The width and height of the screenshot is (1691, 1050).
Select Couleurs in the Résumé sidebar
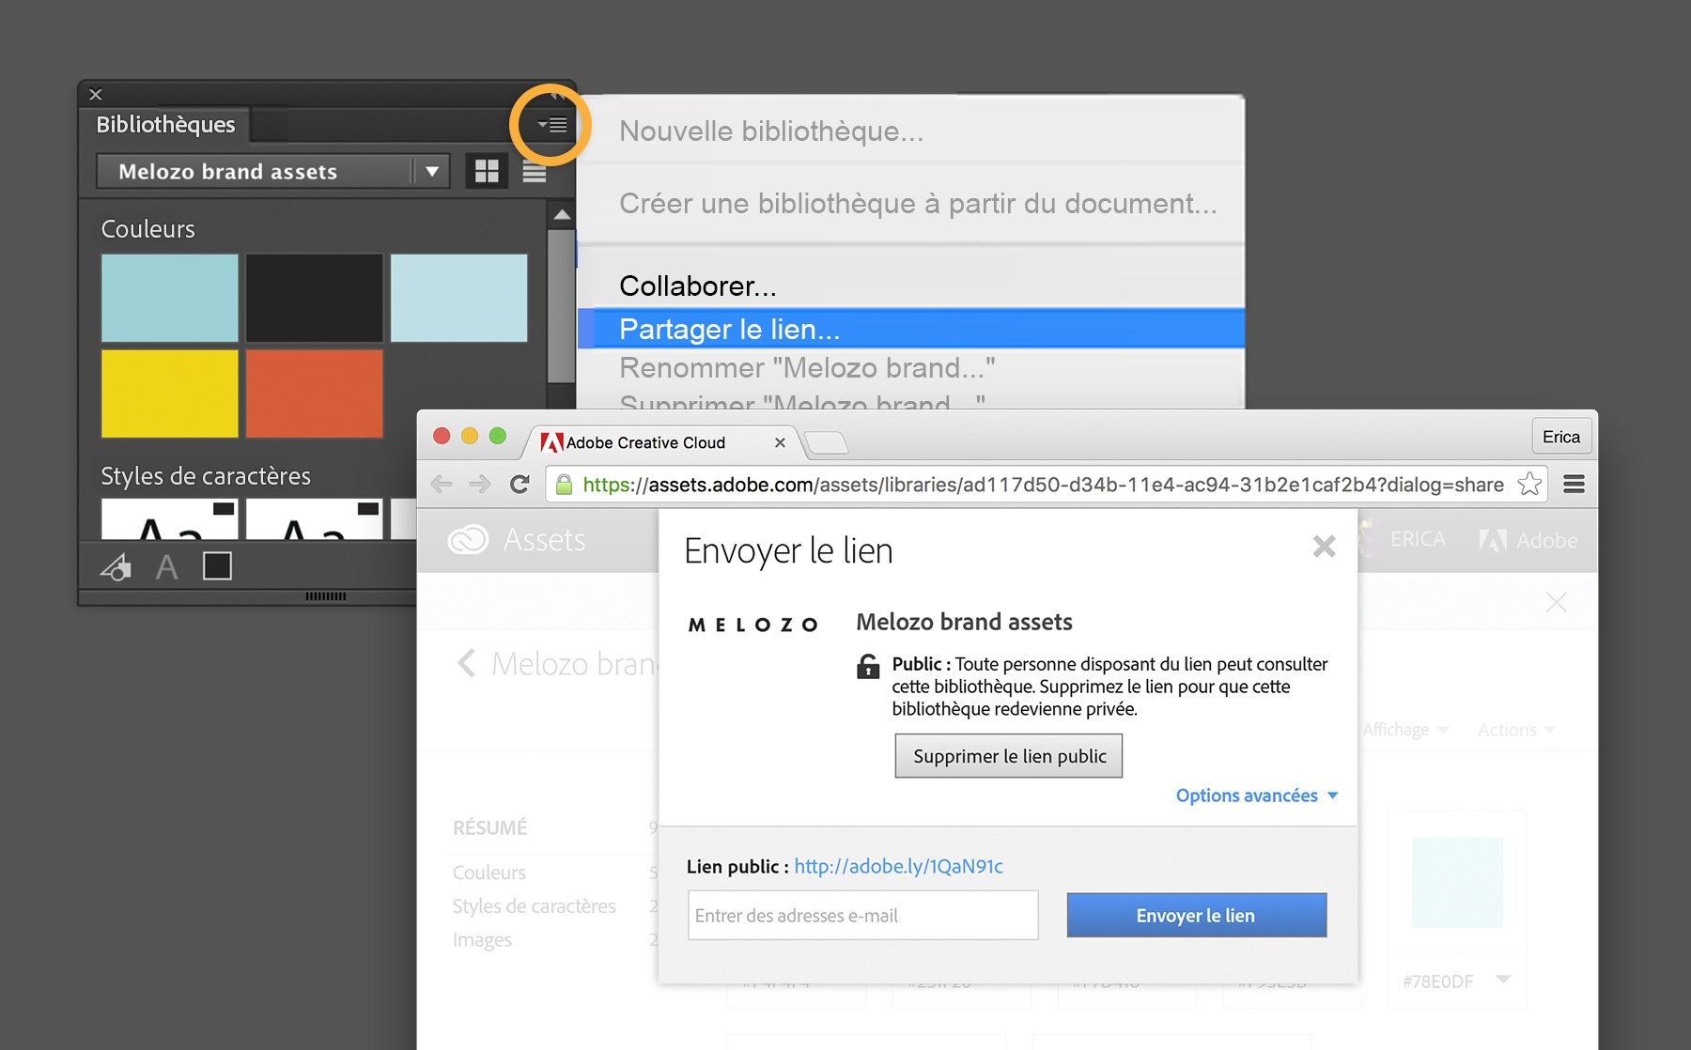[x=489, y=872]
